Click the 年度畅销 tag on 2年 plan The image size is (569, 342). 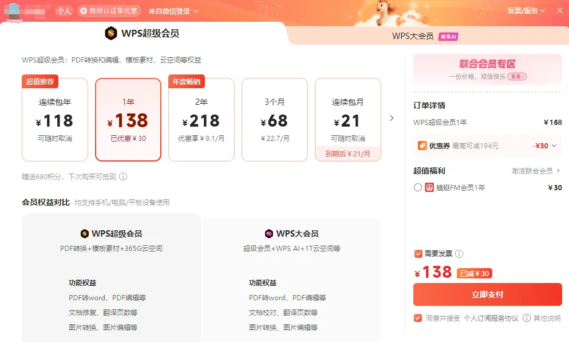pos(187,81)
